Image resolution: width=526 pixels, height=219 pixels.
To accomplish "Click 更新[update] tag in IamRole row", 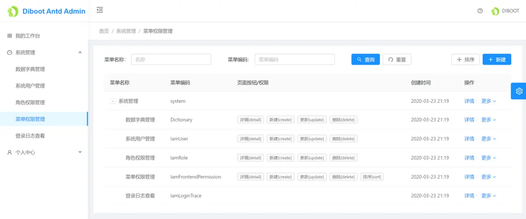I will (312, 158).
